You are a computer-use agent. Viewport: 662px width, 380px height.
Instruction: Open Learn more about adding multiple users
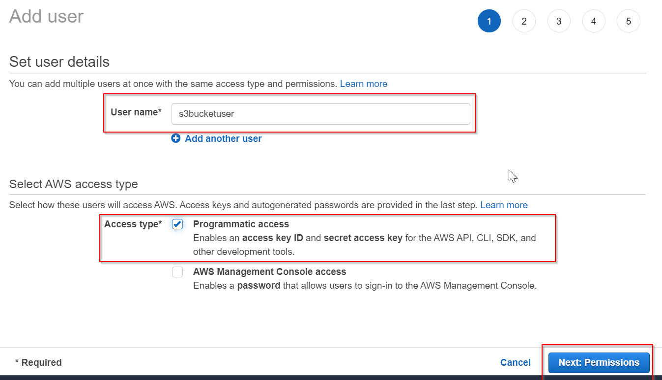(x=363, y=83)
